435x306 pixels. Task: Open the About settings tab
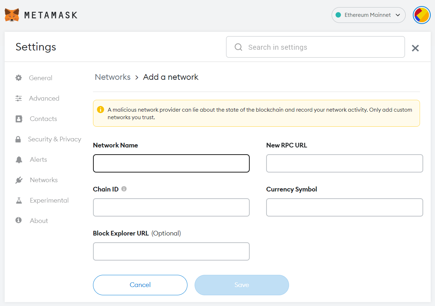coord(39,221)
